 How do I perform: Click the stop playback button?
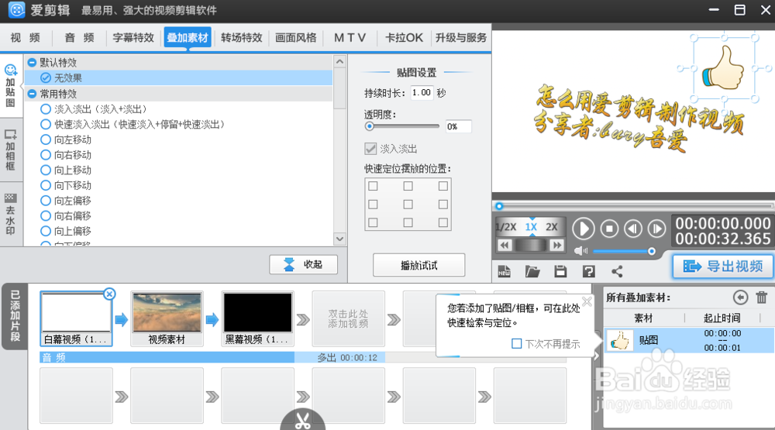[x=609, y=229]
